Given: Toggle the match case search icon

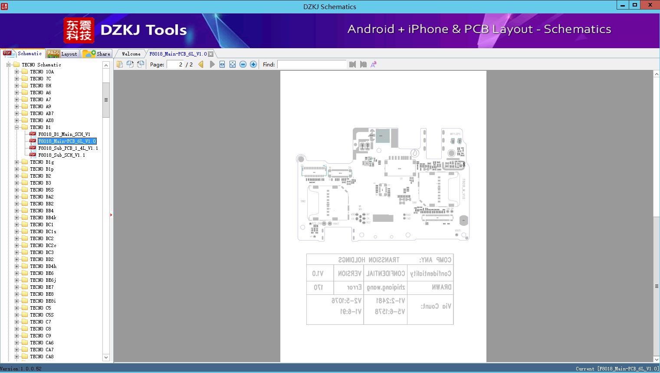Looking at the screenshot, I should pos(373,64).
